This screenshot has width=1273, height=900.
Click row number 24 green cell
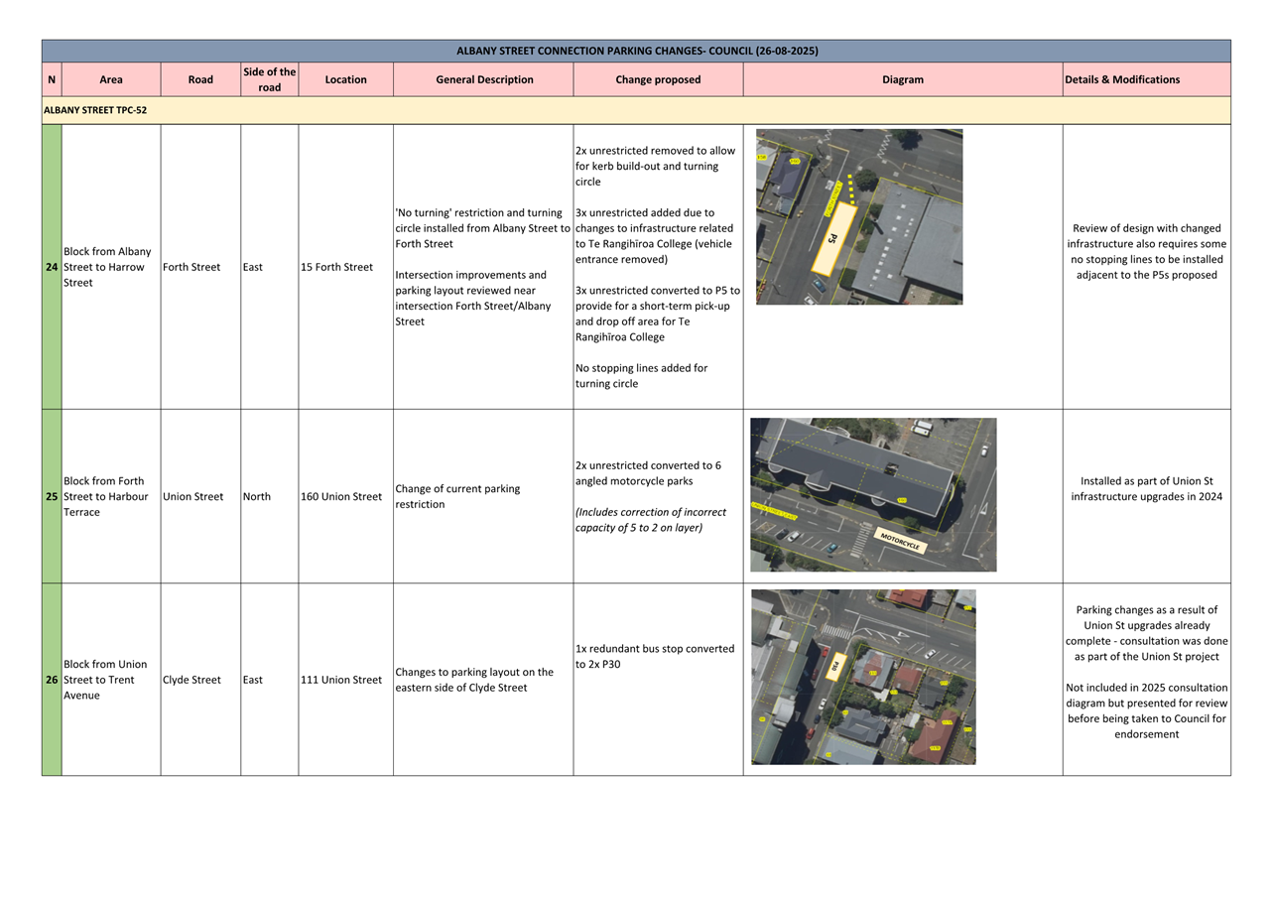pos(52,267)
